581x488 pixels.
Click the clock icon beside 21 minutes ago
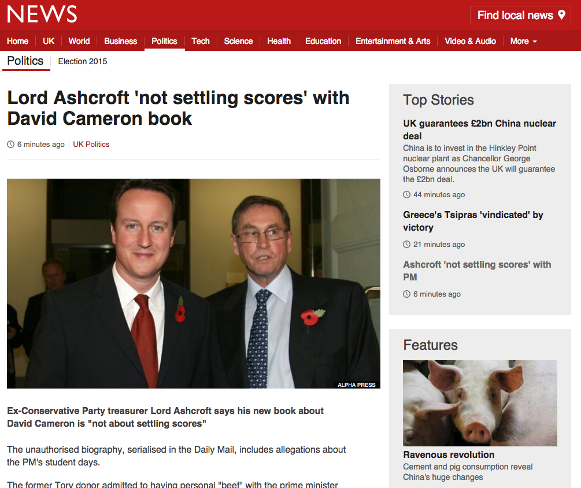[407, 244]
